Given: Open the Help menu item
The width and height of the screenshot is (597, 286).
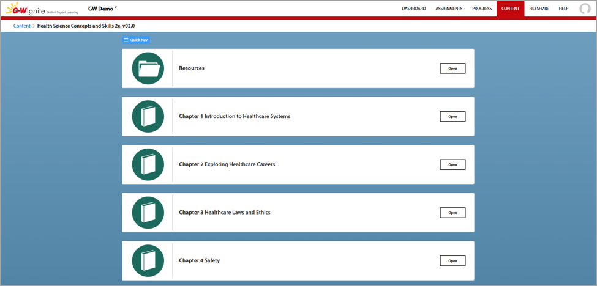Looking at the screenshot, I should [x=563, y=9].
